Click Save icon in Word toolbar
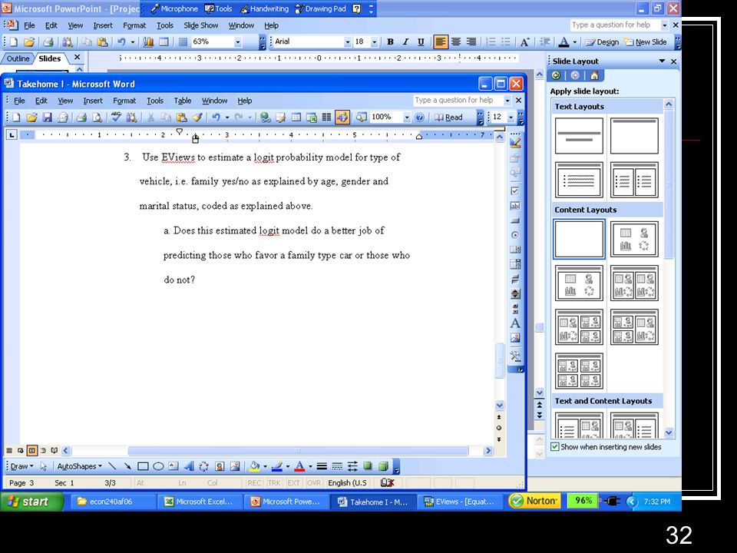 point(47,117)
